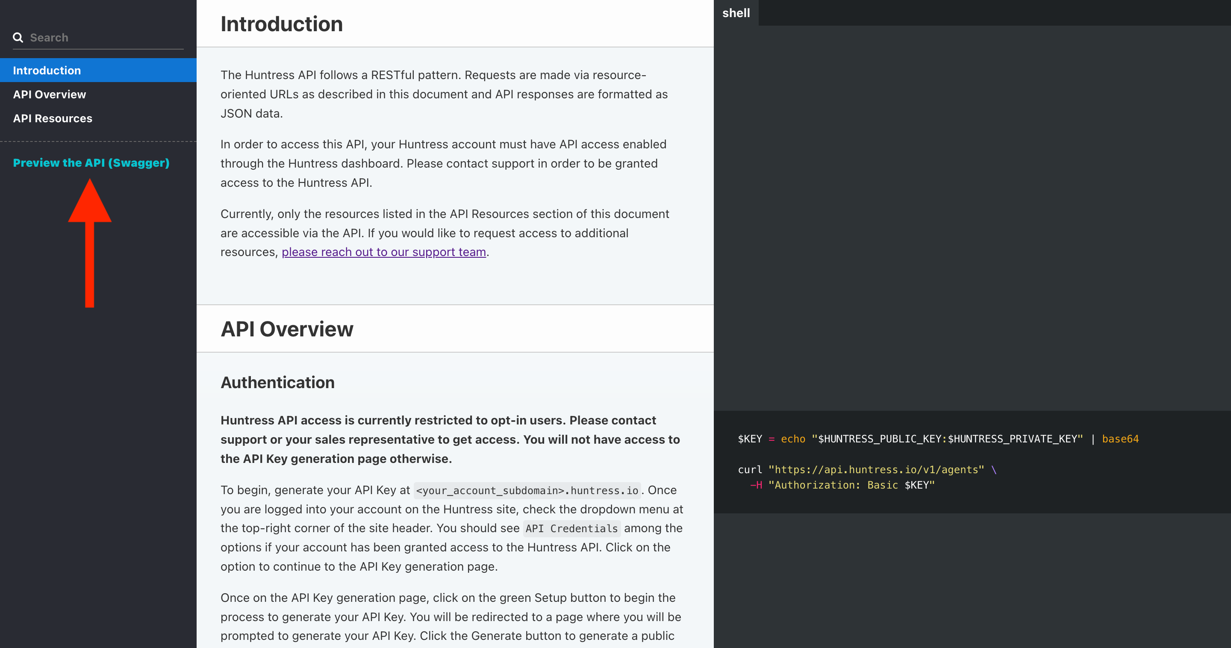The image size is (1231, 648).
Task: Click the API Credentials inline code
Action: coord(571,529)
